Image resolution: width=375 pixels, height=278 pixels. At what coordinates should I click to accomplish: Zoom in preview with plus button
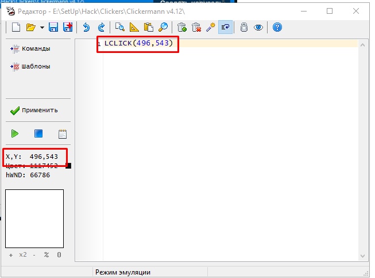coord(11,255)
